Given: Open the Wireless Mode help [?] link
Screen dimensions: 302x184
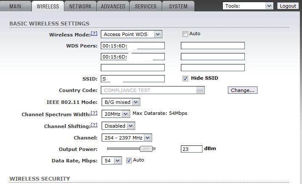Looking at the screenshot, I should tap(94, 33).
